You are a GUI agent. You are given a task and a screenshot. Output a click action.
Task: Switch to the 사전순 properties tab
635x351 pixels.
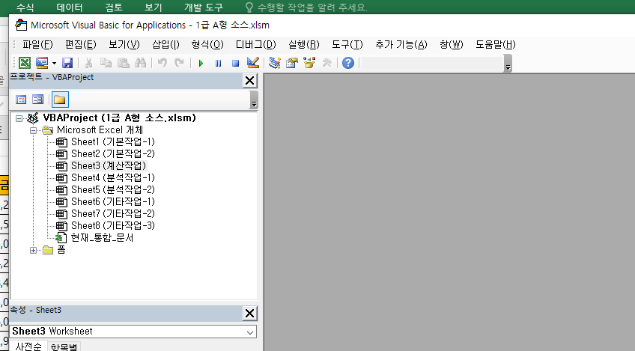(28, 347)
